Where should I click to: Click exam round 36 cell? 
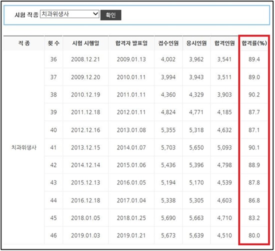click(53, 59)
